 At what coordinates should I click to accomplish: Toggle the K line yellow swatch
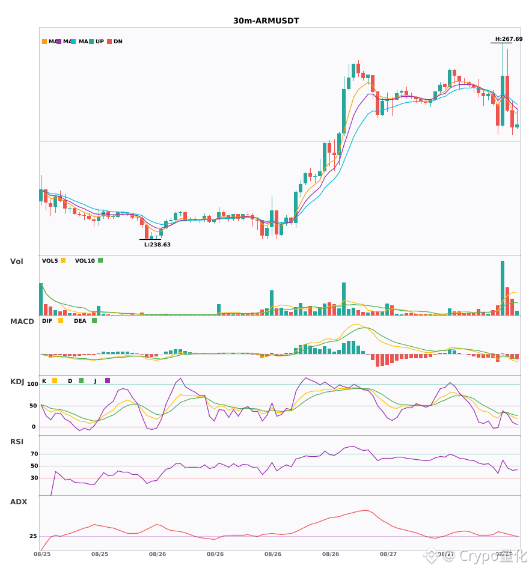(x=55, y=380)
